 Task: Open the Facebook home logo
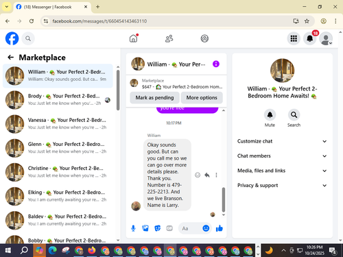point(12,38)
